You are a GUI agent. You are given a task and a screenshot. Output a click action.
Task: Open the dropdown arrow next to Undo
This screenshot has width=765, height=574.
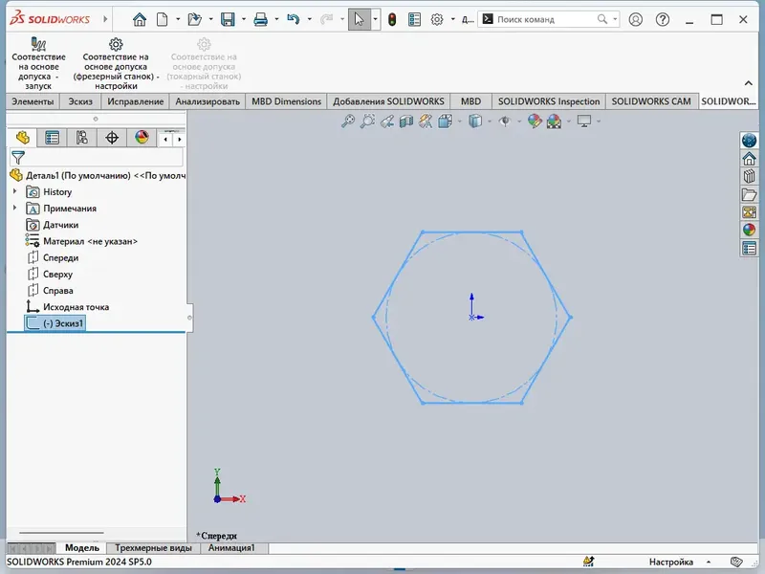pos(309,19)
